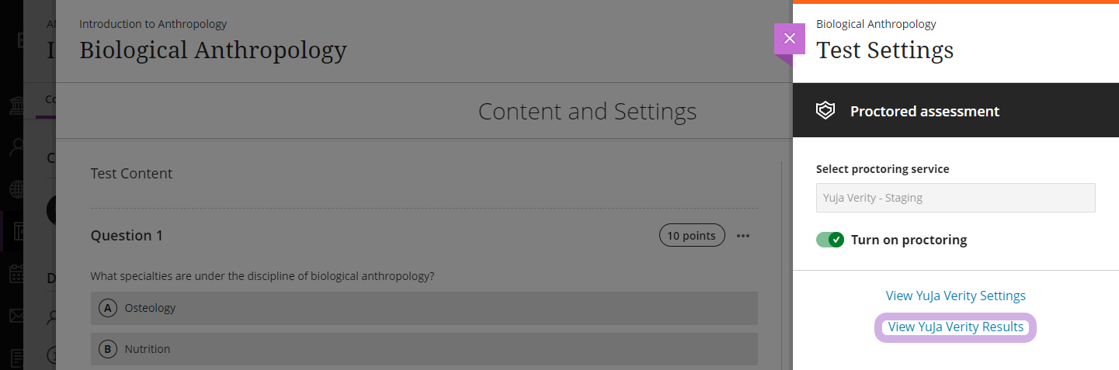
Task: Turn off the proctoring toggle
Action: pos(830,240)
